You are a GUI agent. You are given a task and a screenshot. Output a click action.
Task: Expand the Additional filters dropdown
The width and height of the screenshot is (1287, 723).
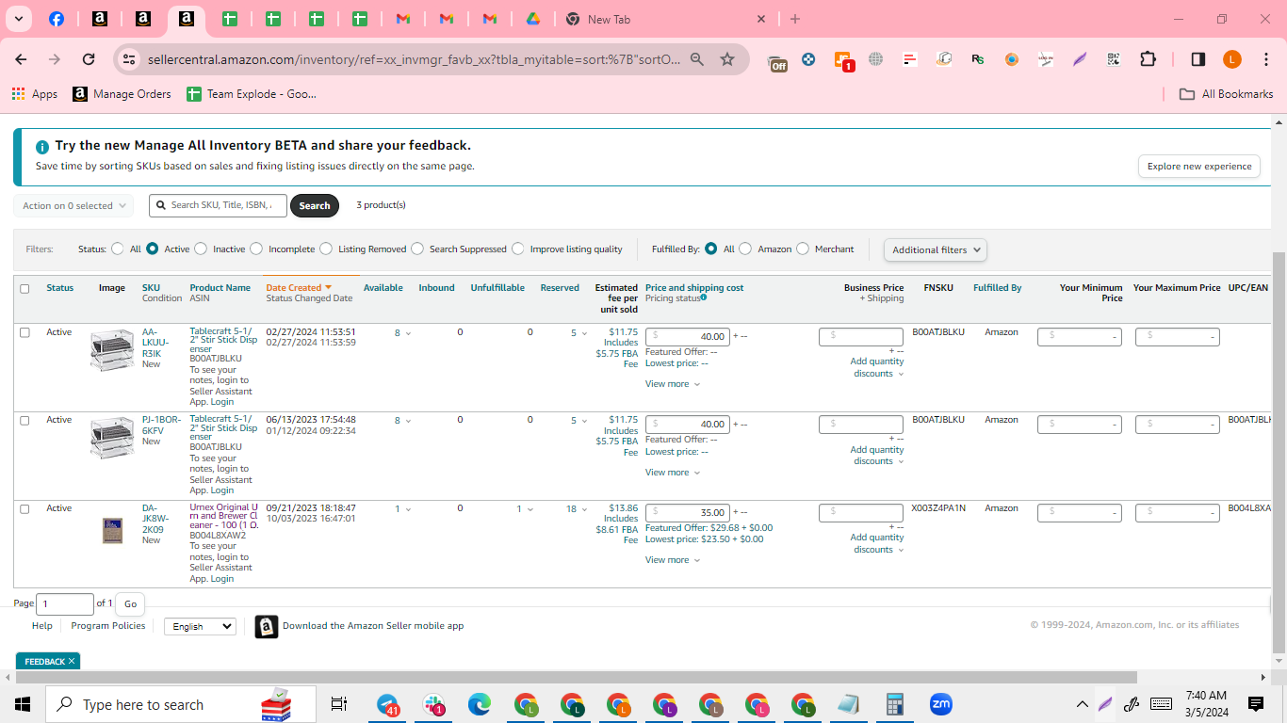tap(936, 249)
